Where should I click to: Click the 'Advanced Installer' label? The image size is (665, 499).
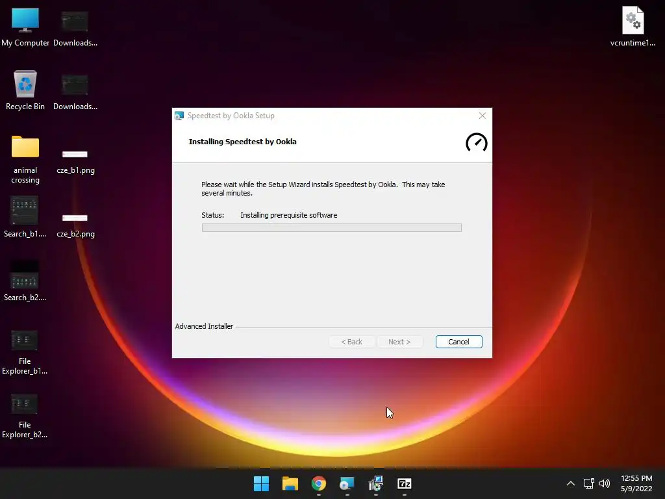pyautogui.click(x=204, y=326)
